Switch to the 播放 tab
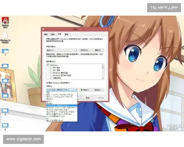The height and width of the screenshot is (147, 184). pyautogui.click(x=46, y=34)
